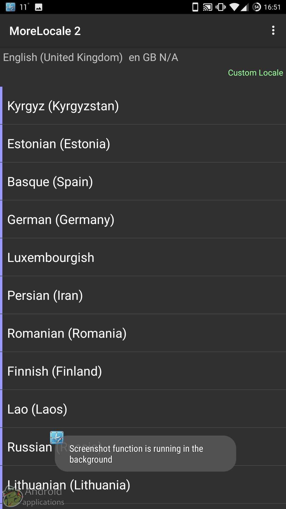Choose Romanian (Romania) locale

coord(143,334)
